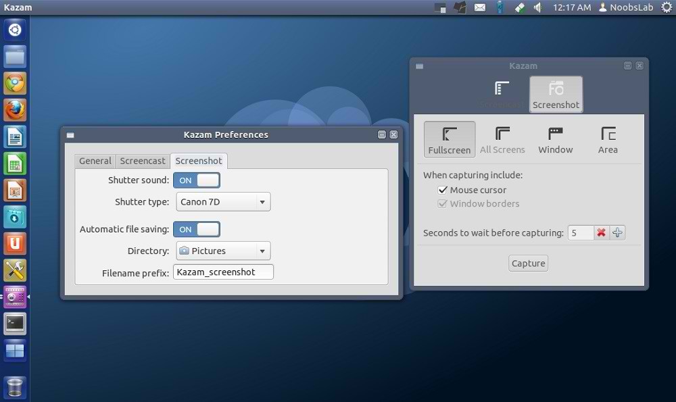Toggle the Window borders checkbox
676x402 pixels.
pos(442,204)
